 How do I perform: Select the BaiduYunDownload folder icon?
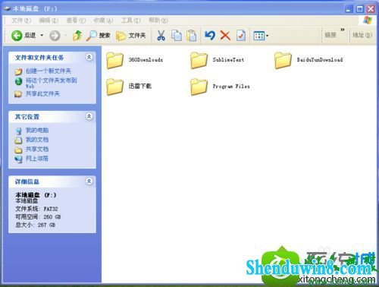283,60
